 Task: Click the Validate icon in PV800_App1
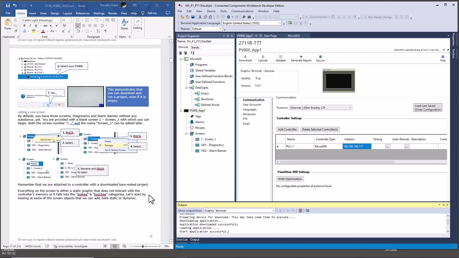(x=280, y=57)
